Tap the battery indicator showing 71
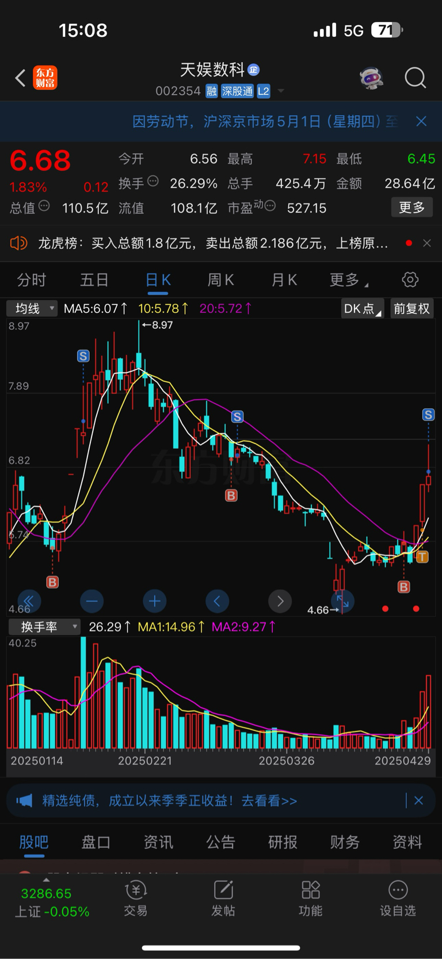Screen dimensions: 442x959 coord(387,30)
